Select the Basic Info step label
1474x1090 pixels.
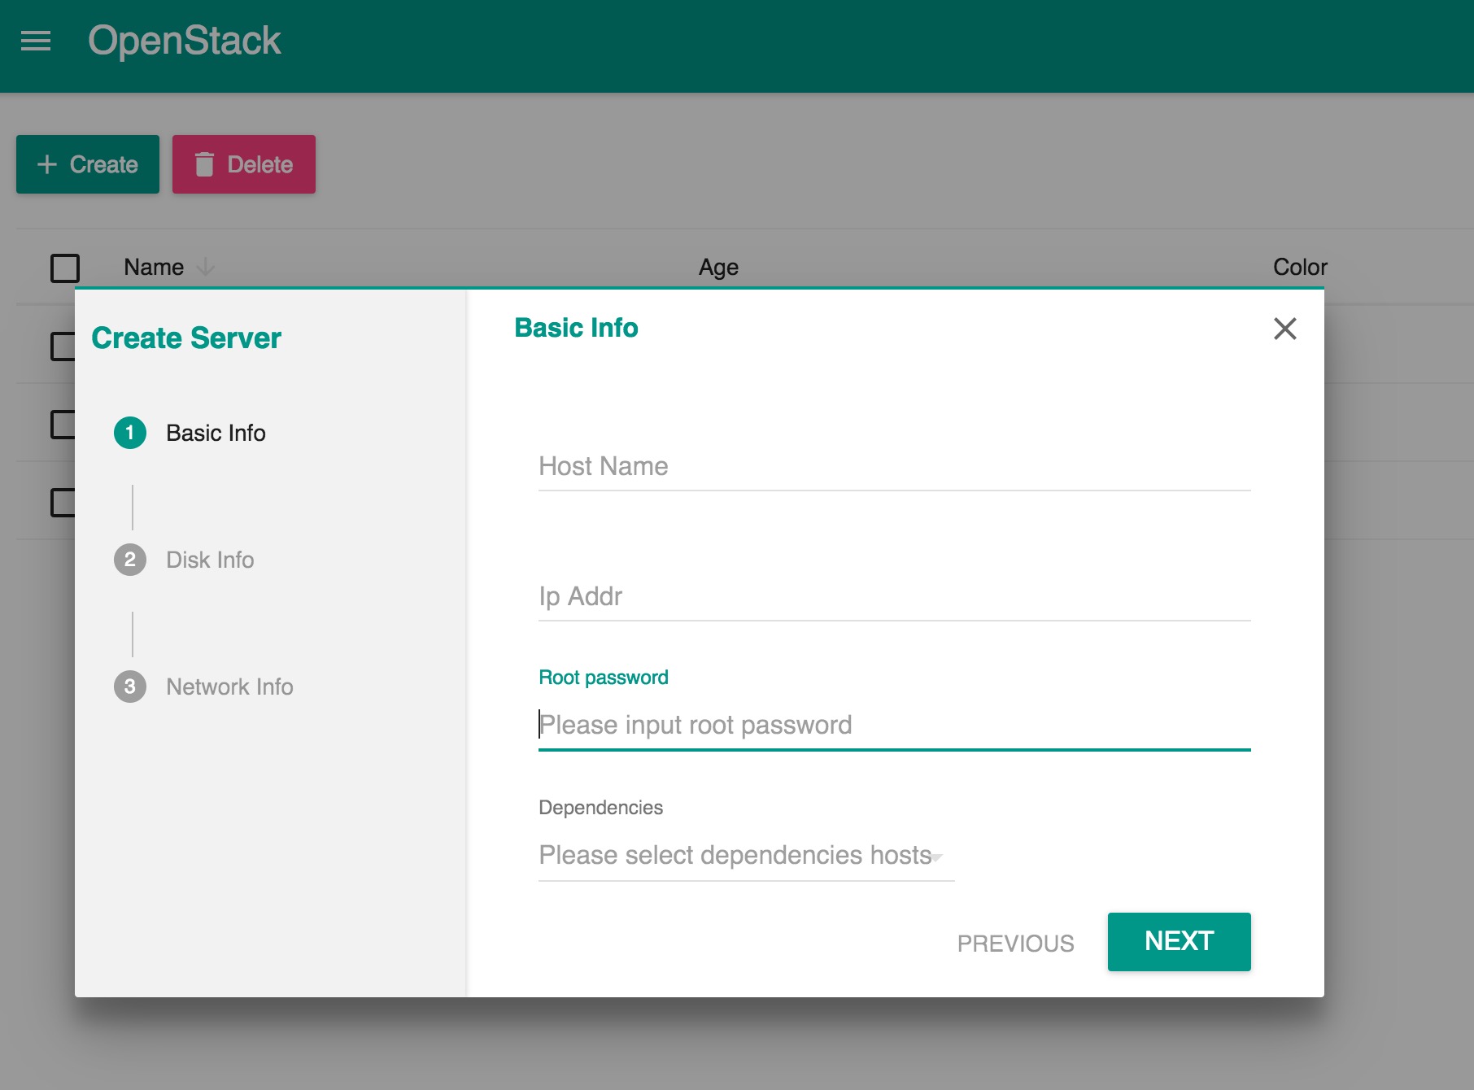coord(216,433)
